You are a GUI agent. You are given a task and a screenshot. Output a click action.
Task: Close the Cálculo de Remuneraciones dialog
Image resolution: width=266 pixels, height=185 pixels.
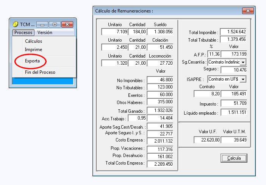(248, 11)
